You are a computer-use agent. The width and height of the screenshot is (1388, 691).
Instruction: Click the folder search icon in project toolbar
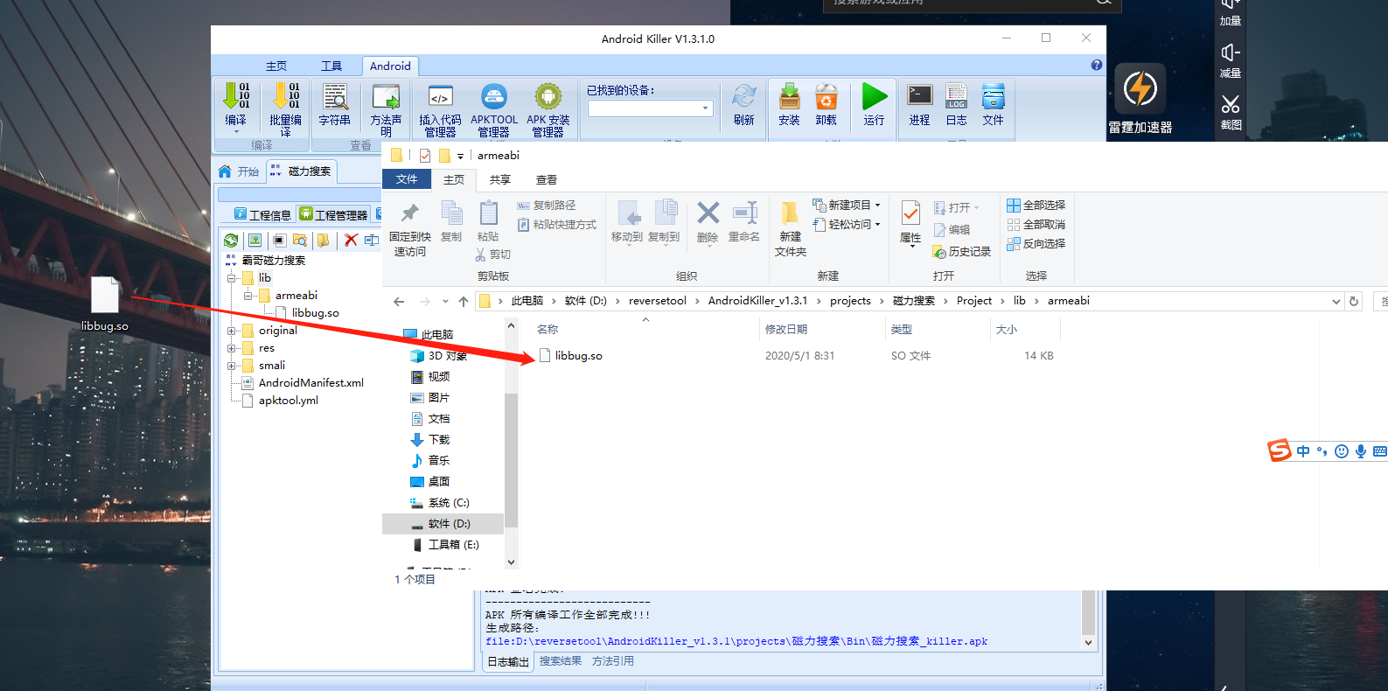300,240
